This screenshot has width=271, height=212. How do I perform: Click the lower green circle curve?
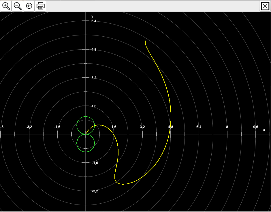[86, 152]
